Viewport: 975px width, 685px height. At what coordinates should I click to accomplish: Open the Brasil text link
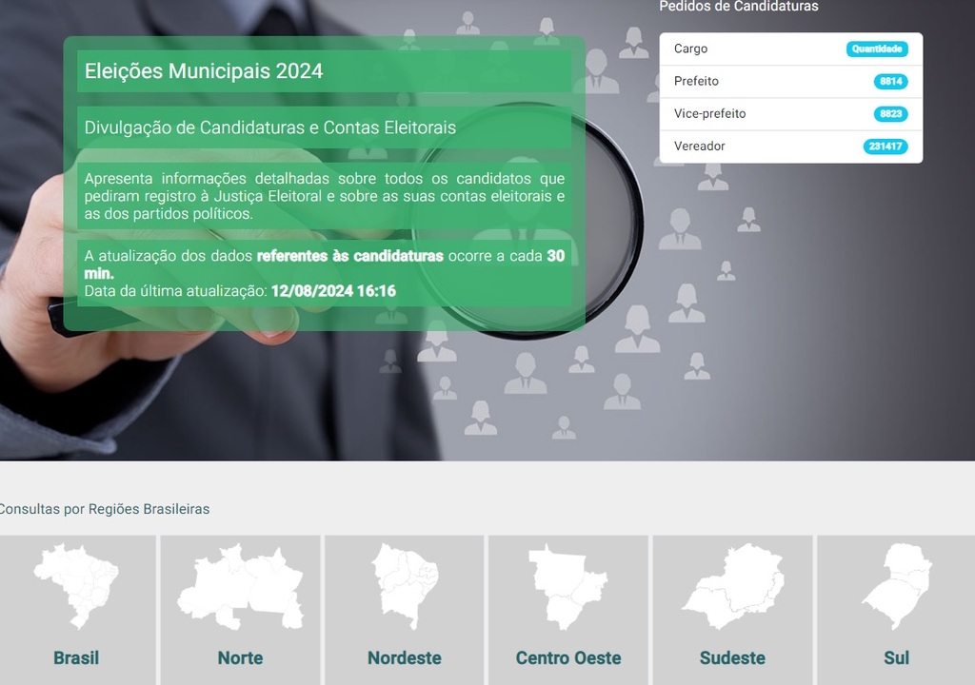point(76,657)
